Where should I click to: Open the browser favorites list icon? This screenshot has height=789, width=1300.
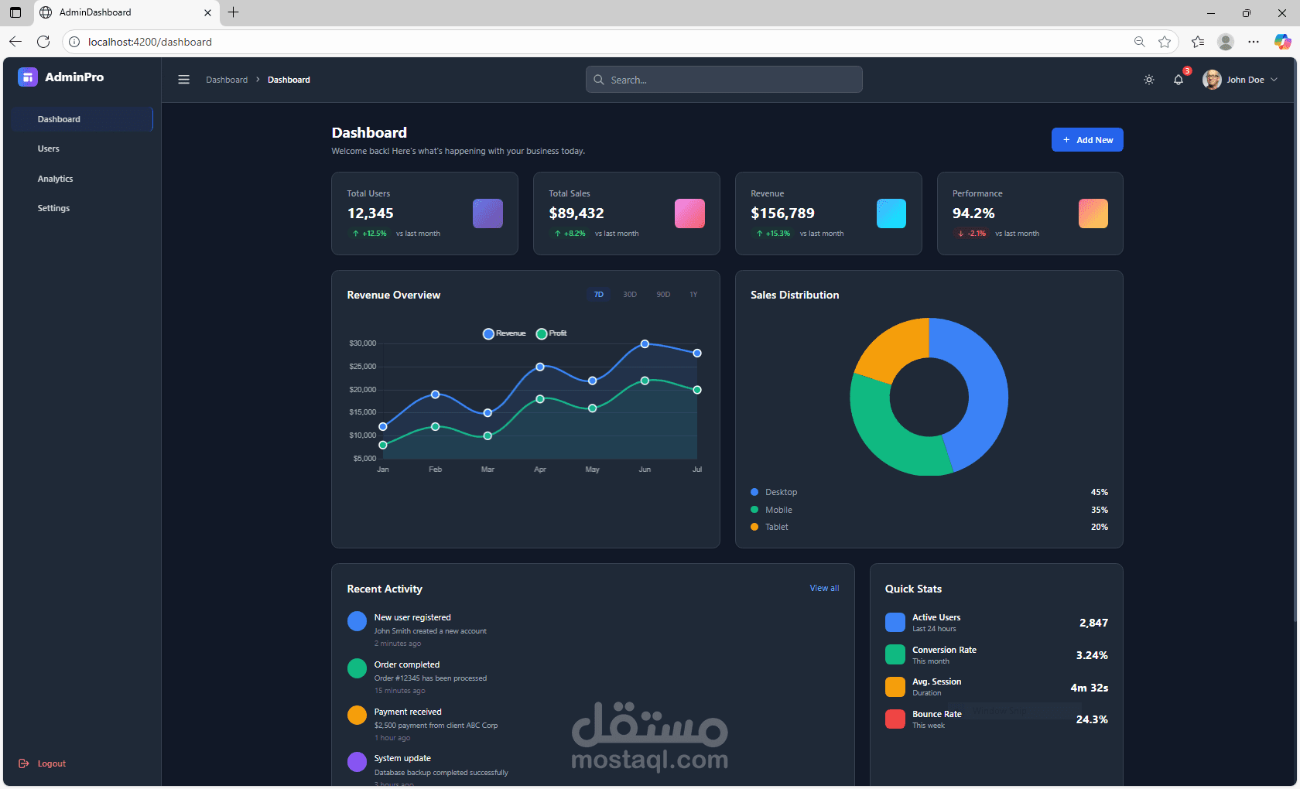point(1198,42)
